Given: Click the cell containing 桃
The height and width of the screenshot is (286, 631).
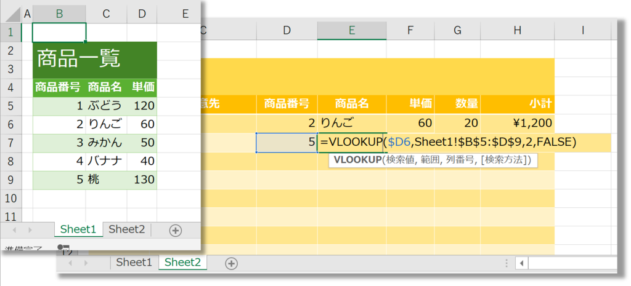Looking at the screenshot, I should point(106,180).
